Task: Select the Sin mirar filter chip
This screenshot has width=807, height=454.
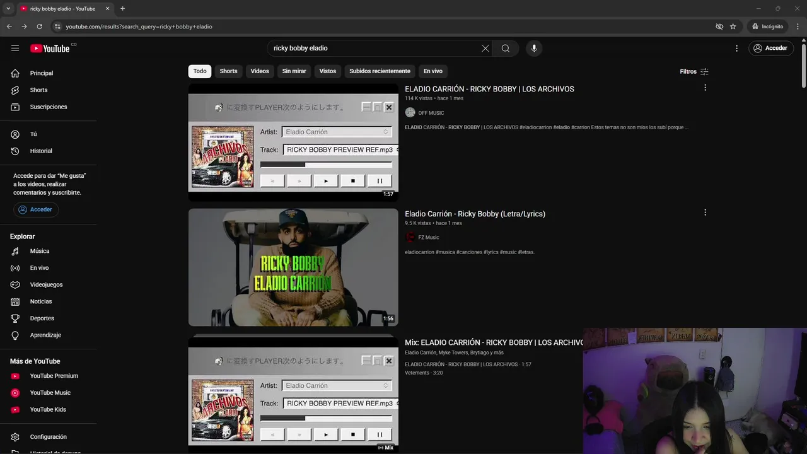Action: pos(294,71)
